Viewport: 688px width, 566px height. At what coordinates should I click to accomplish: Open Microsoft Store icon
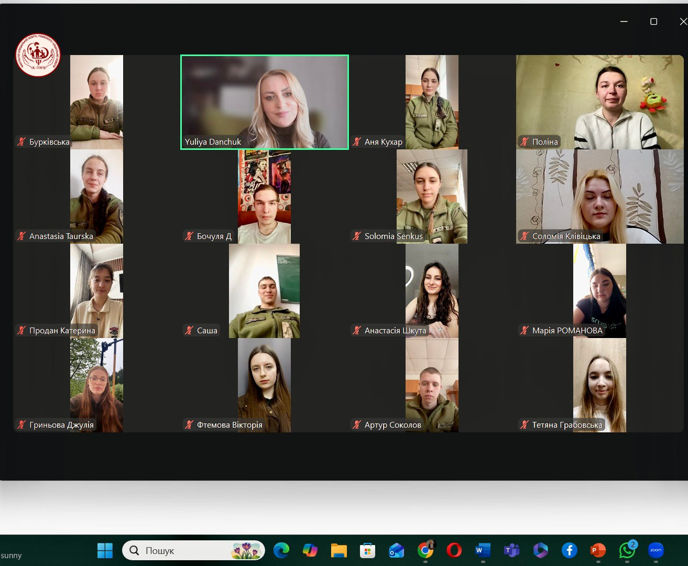coord(368,550)
